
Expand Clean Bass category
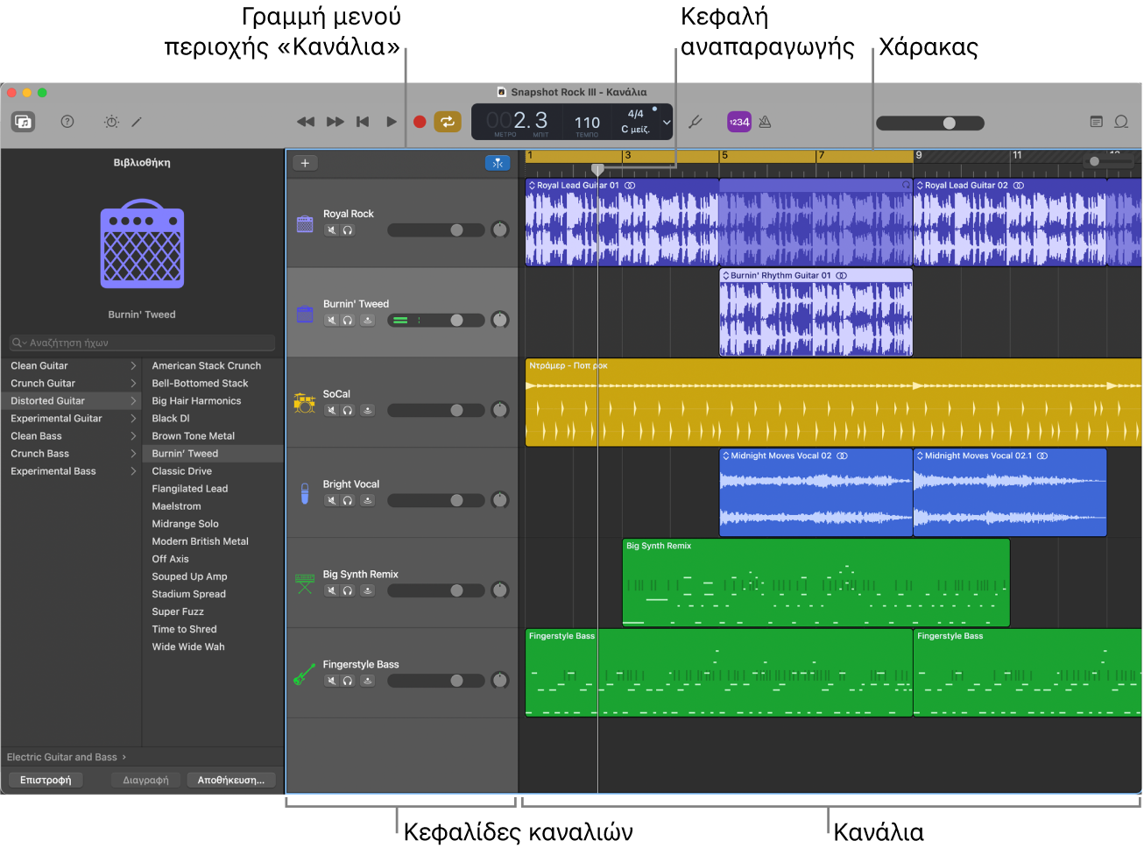133,435
